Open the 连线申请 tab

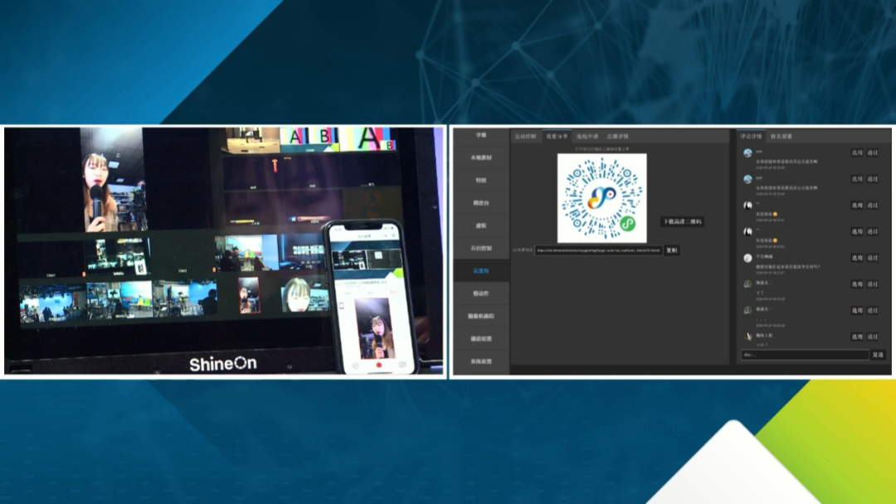click(x=587, y=137)
